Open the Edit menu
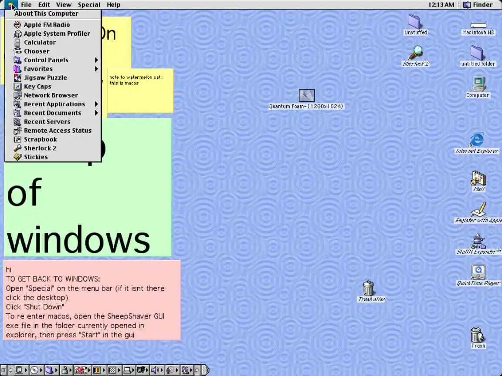 (44, 4)
